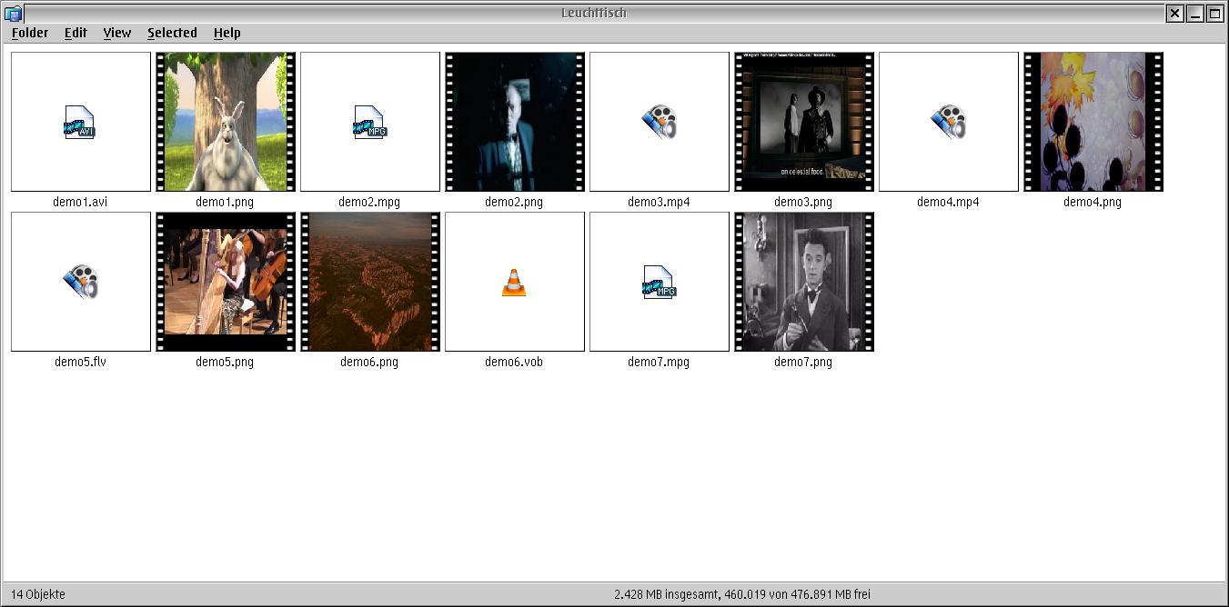1229x607 pixels.
Task: Select the demo4.mp4 video icon
Action: pos(948,122)
